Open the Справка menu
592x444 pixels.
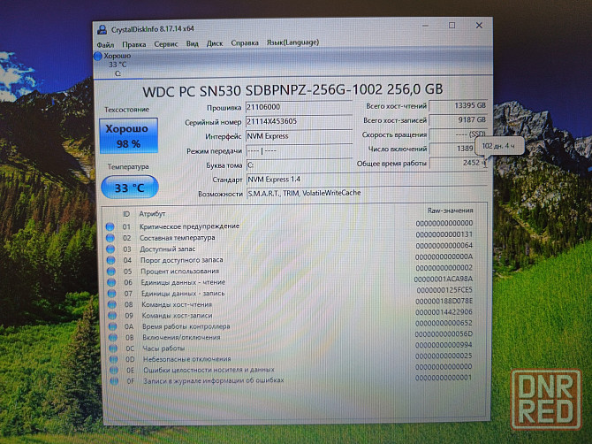coord(245,43)
